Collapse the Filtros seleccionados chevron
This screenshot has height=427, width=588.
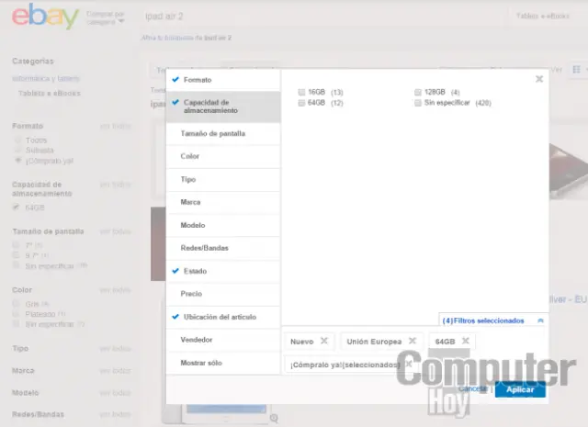[540, 320]
